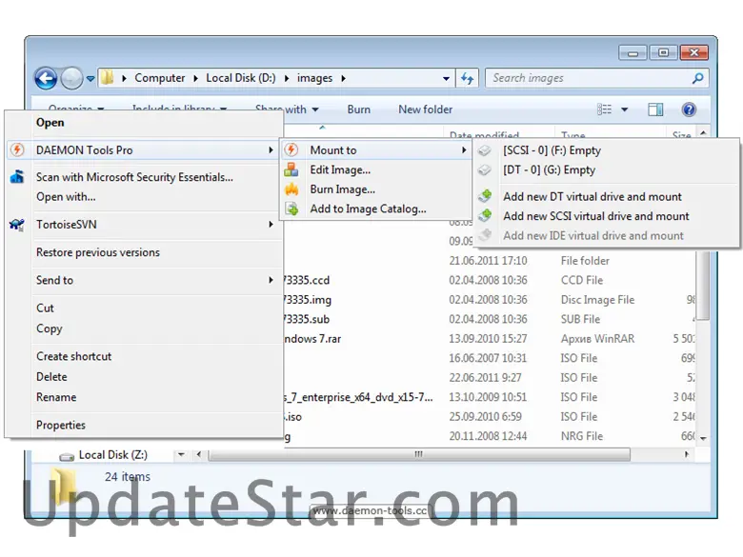Expand the Local Disk (D:) breadcrumb arrow
The width and height of the screenshot is (743, 557).
coord(287,78)
